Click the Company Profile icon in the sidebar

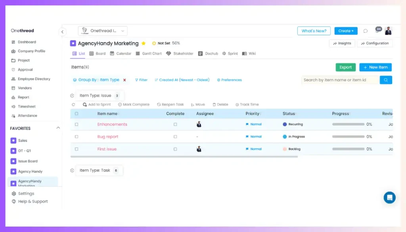[x=13, y=51]
